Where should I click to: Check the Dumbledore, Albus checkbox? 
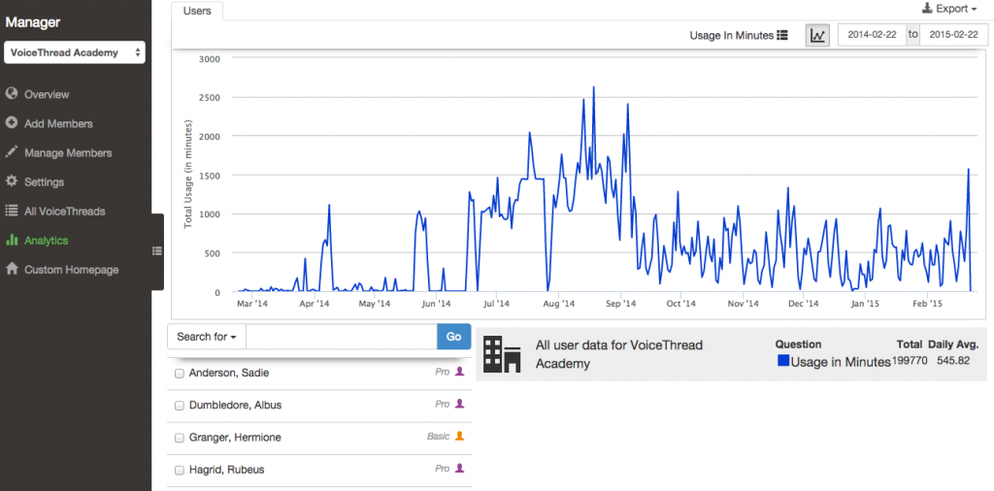tap(180, 406)
